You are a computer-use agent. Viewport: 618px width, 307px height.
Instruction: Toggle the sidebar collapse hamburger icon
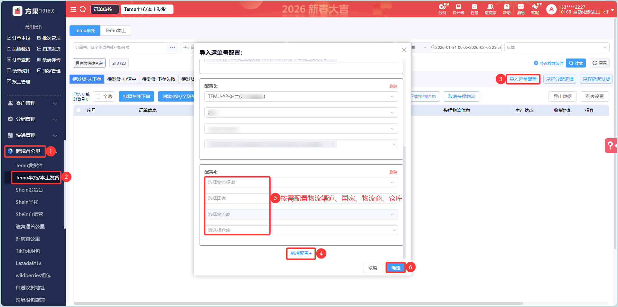(x=73, y=9)
